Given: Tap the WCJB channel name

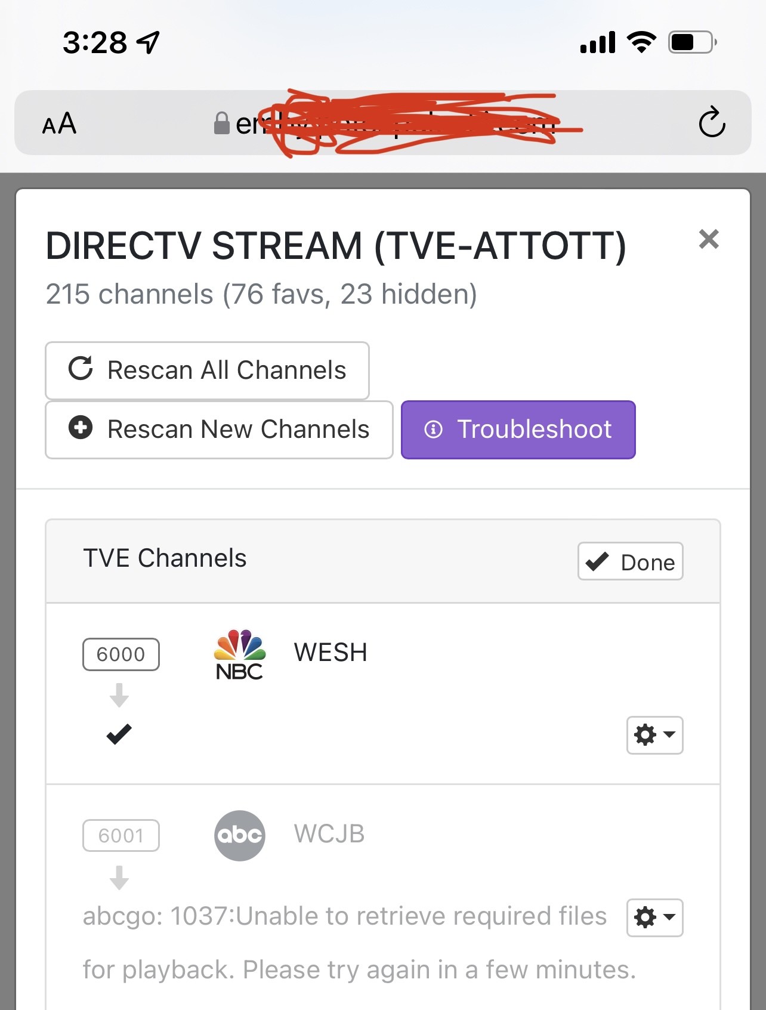Looking at the screenshot, I should [x=329, y=834].
